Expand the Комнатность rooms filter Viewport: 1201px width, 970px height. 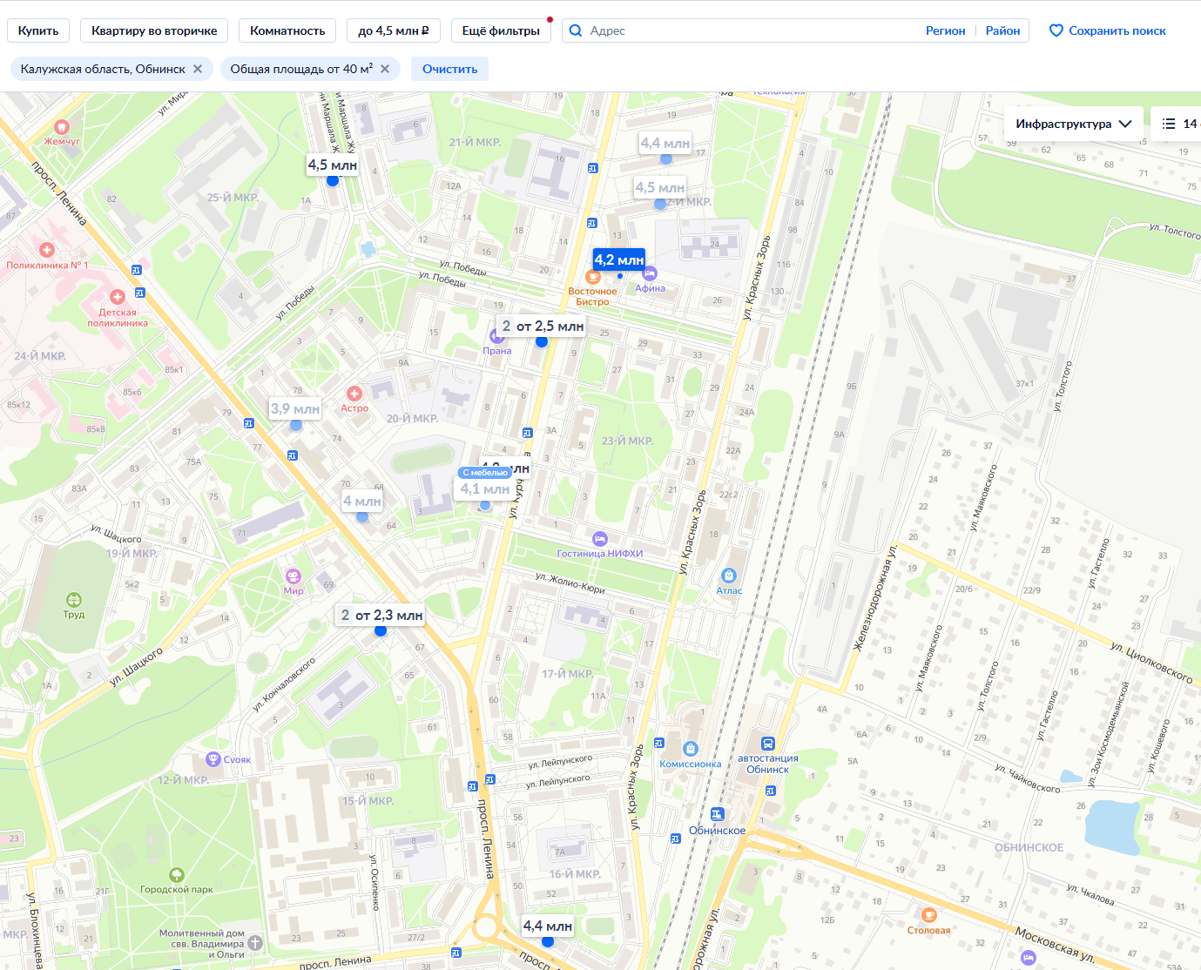287,30
